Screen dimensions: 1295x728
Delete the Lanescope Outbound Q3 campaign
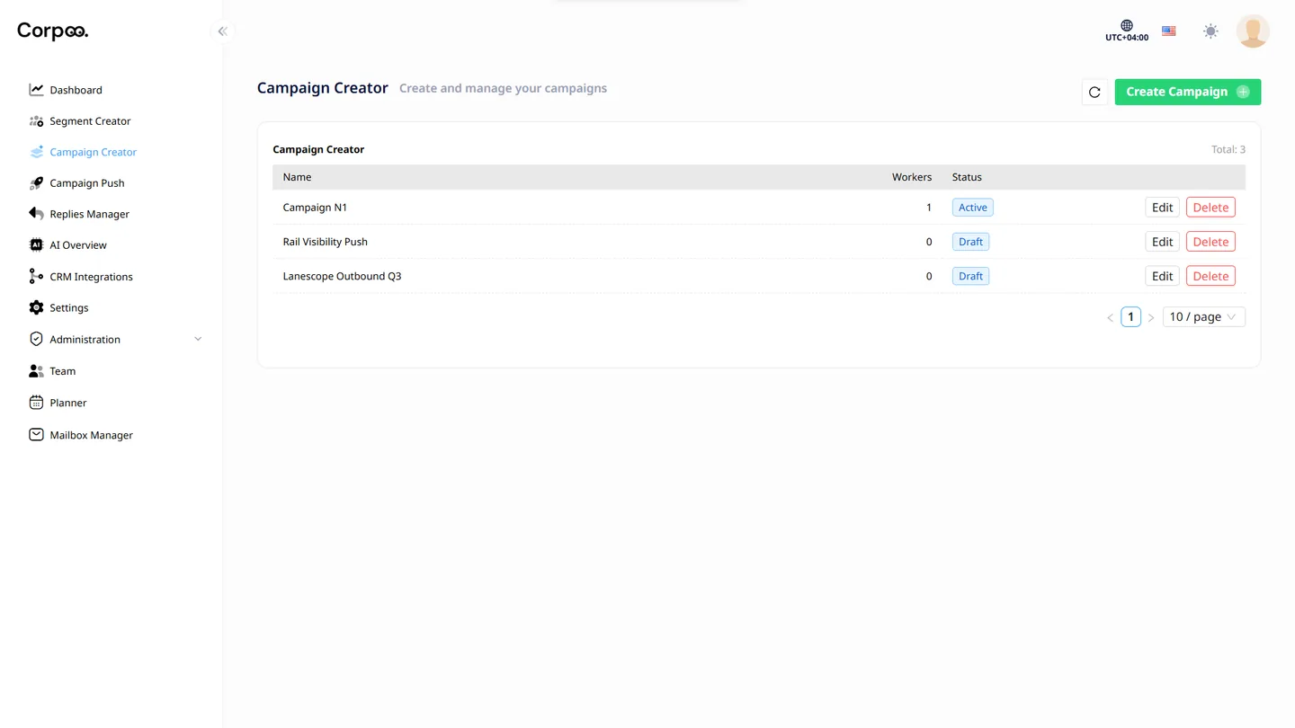(1210, 276)
